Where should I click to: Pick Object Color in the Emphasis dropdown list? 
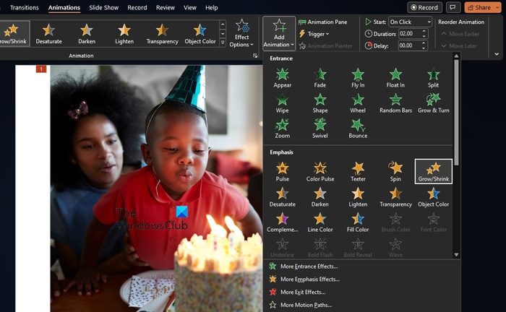434,197
